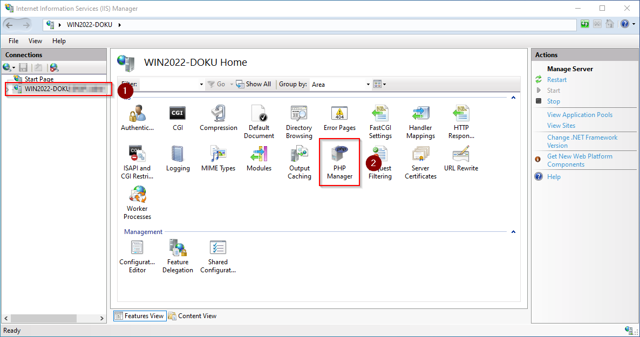Image resolution: width=640 pixels, height=337 pixels.
Task: Open the View menu
Action: [x=35, y=41]
